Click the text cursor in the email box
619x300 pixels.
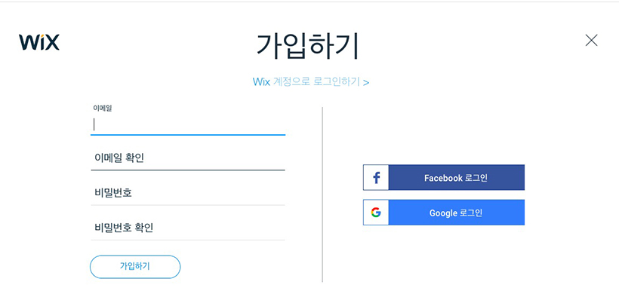tap(94, 124)
